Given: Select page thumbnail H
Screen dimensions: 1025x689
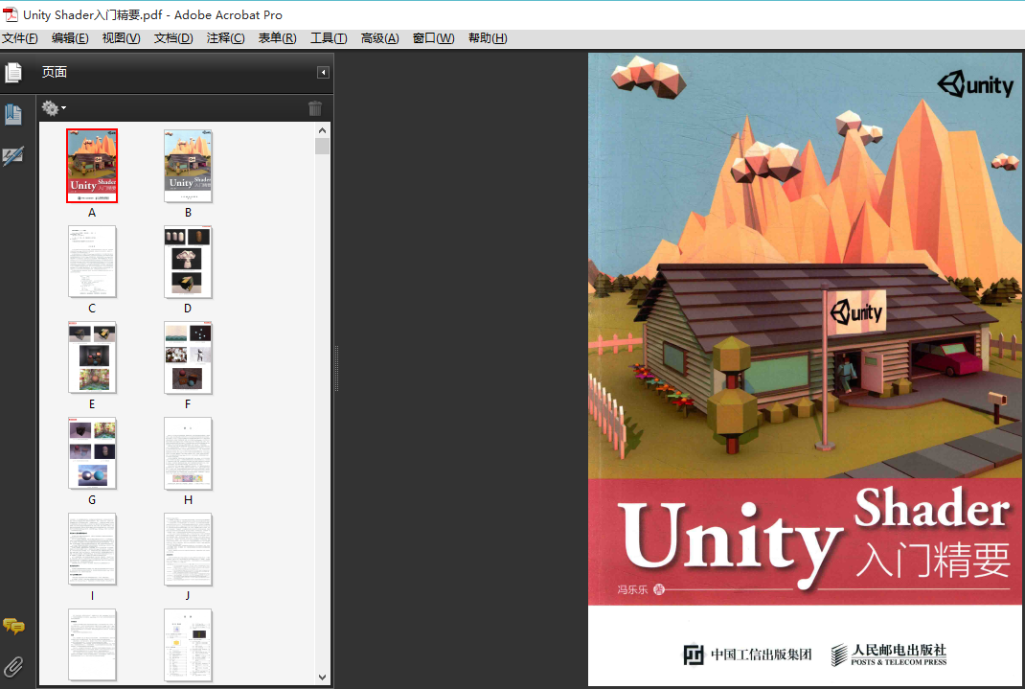Looking at the screenshot, I should click(x=189, y=453).
